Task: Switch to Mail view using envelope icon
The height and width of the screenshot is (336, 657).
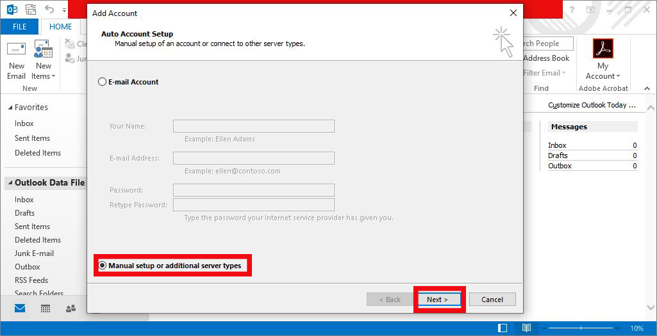Action: 20,308
